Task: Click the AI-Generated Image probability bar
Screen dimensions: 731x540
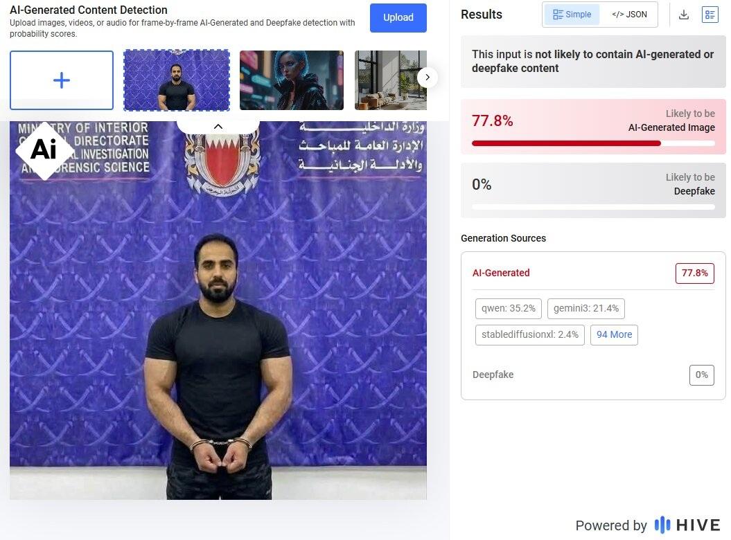Action: pos(593,143)
